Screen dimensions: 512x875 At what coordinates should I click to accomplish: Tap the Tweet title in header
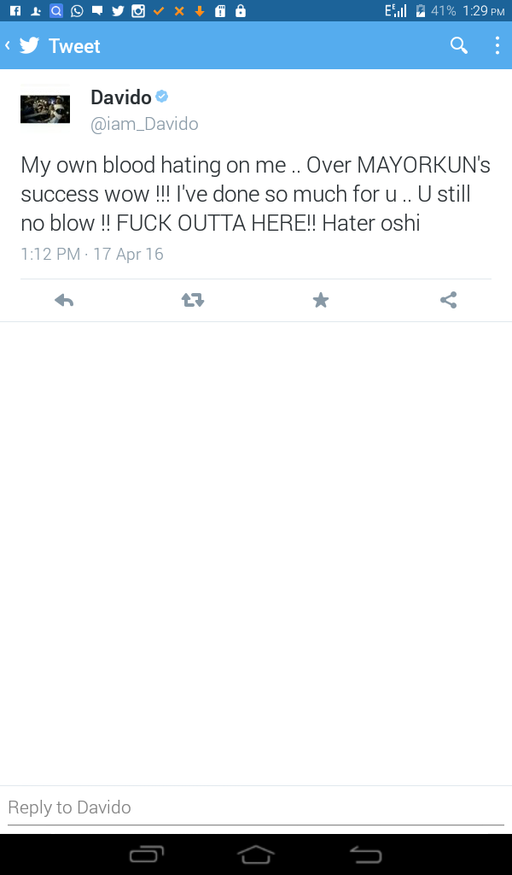tap(74, 46)
